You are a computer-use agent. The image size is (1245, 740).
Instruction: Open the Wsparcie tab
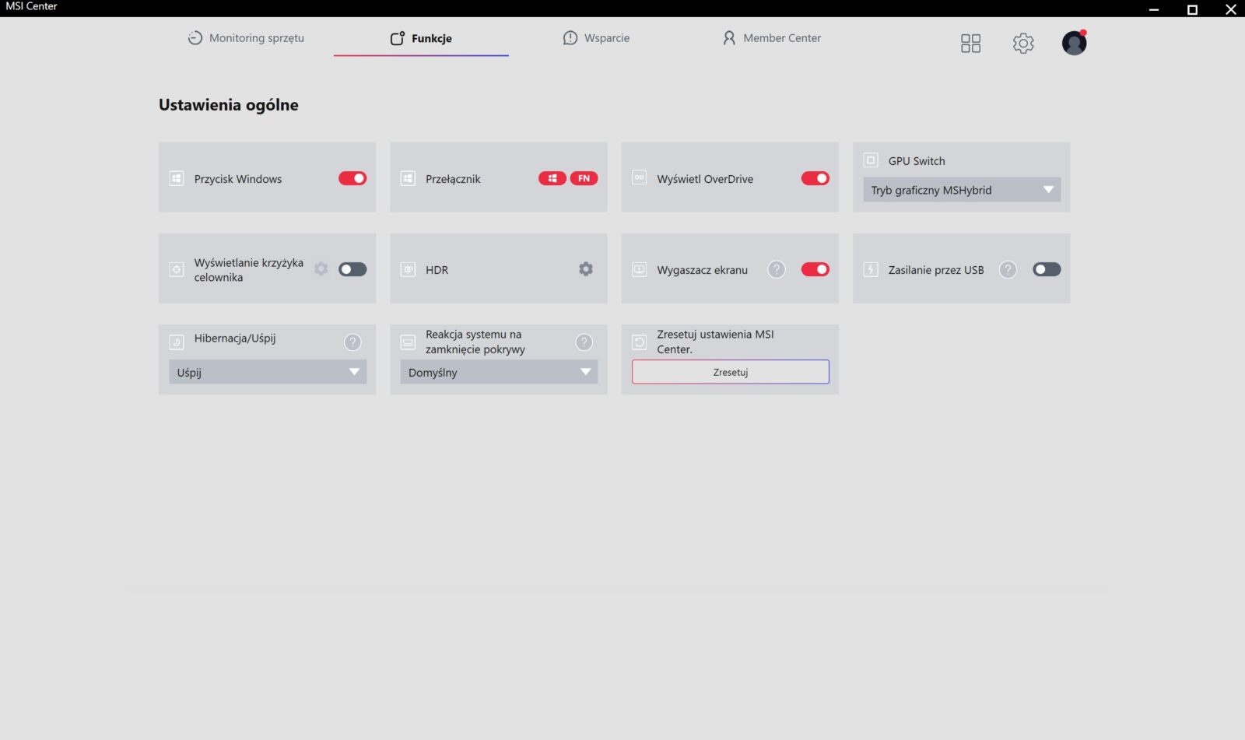click(596, 38)
